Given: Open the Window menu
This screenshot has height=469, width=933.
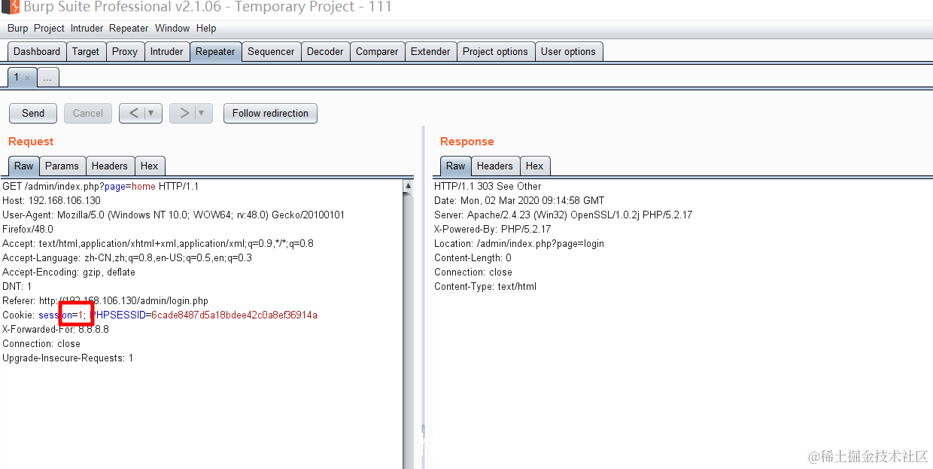Looking at the screenshot, I should click(x=172, y=28).
